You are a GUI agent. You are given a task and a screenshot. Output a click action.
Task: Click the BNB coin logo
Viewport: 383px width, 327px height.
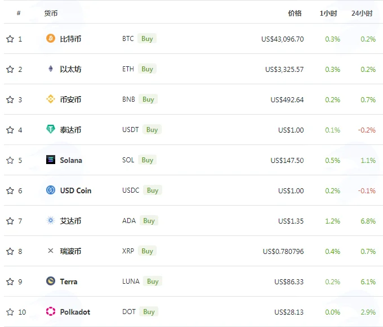[x=51, y=99]
